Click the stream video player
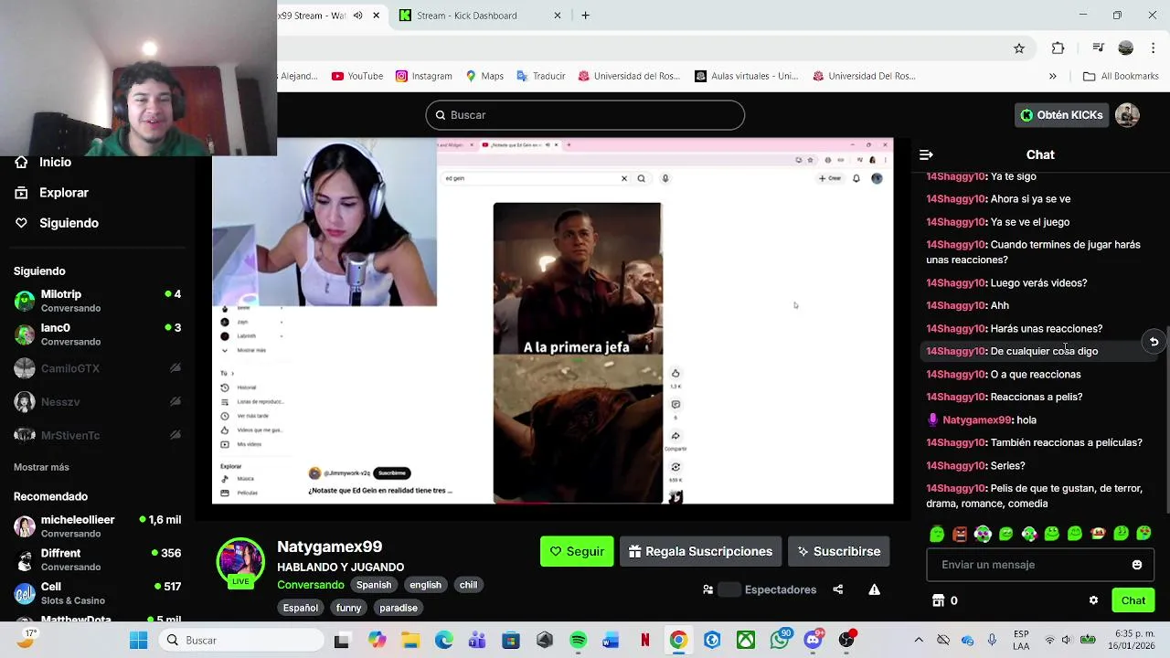The width and height of the screenshot is (1170, 658). (552, 322)
